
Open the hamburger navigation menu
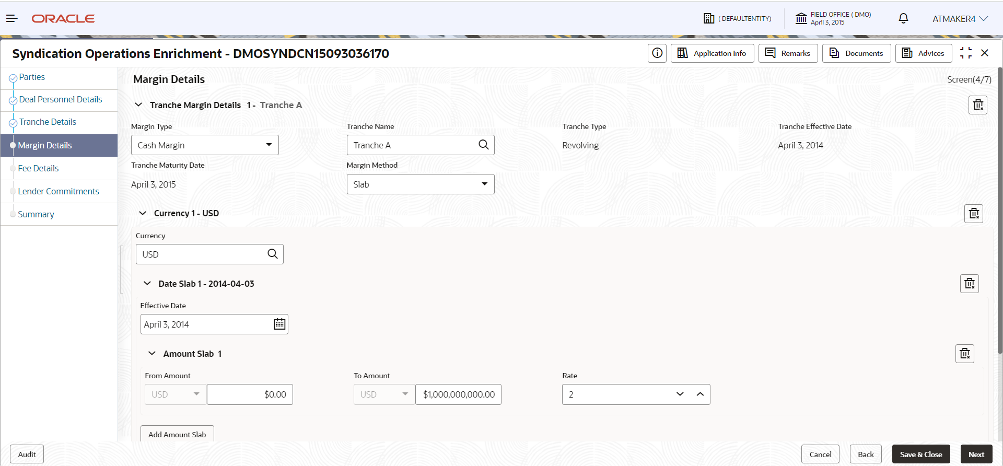(x=12, y=18)
